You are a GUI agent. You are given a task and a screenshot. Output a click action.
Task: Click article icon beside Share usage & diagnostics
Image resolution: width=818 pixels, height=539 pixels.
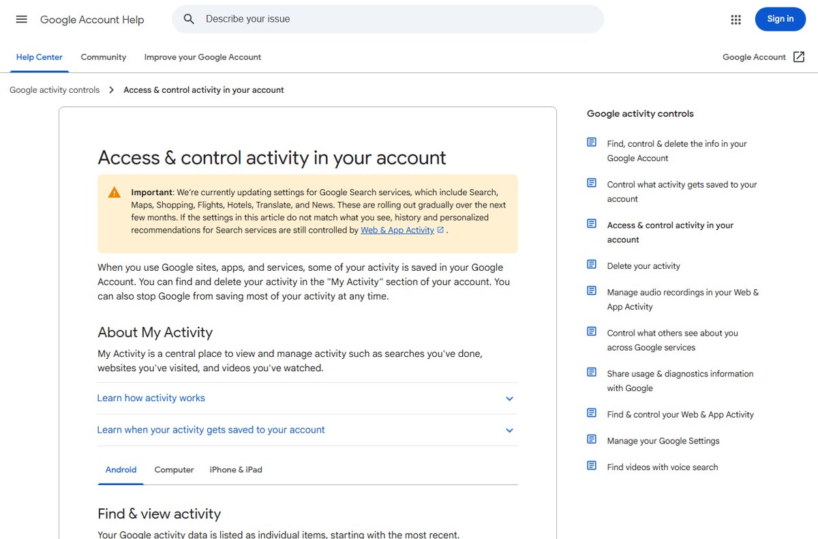pyautogui.click(x=592, y=373)
